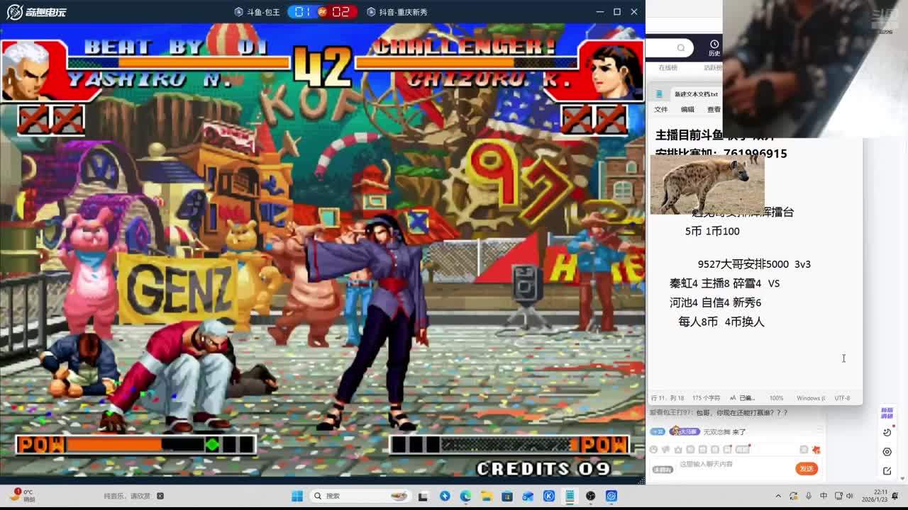Viewport: 908px width, 510px height.
Task: Open the 文件 menu in Notepad
Action: [661, 110]
